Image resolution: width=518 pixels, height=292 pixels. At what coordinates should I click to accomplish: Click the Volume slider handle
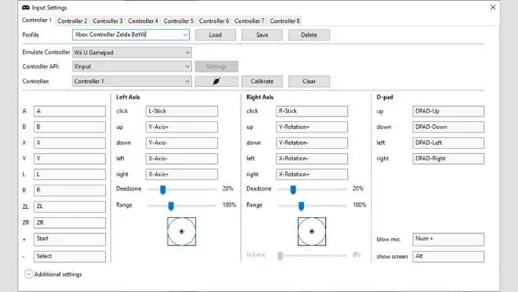coord(280,255)
